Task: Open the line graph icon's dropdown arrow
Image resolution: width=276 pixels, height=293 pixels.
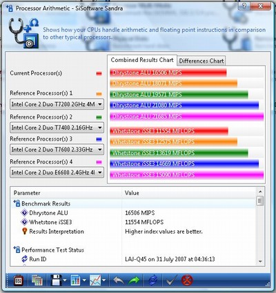Action: click(103, 281)
